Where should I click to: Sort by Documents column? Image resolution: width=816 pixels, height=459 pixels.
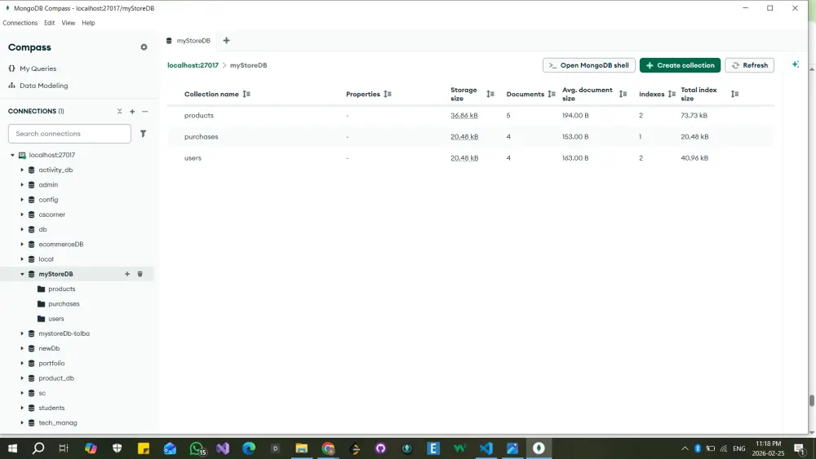[552, 94]
